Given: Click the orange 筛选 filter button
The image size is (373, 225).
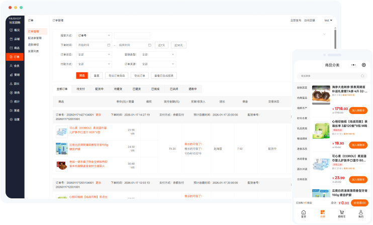Looking at the screenshot, I should point(82,75).
